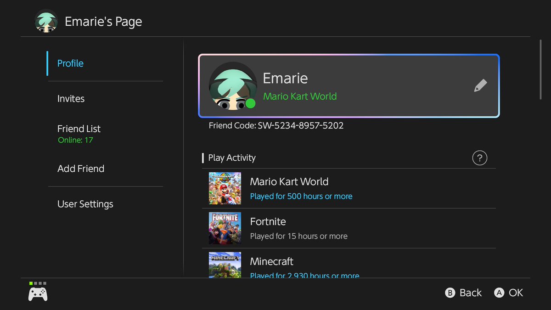Click the Back label in the footer

click(471, 293)
